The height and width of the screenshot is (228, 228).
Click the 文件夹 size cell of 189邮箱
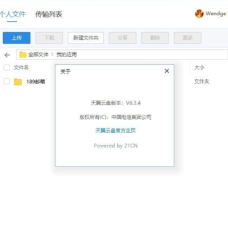pos(201,82)
